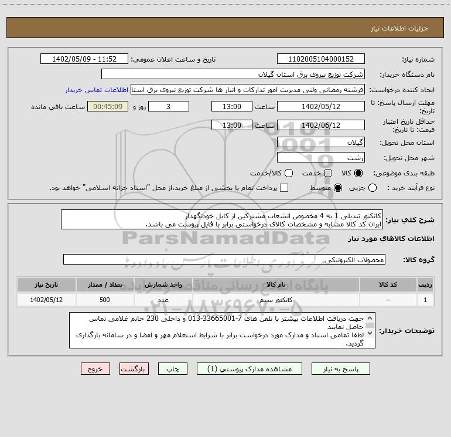This screenshot has height=437, width=451.
Task: Click the چاپ print button
Action: click(173, 369)
